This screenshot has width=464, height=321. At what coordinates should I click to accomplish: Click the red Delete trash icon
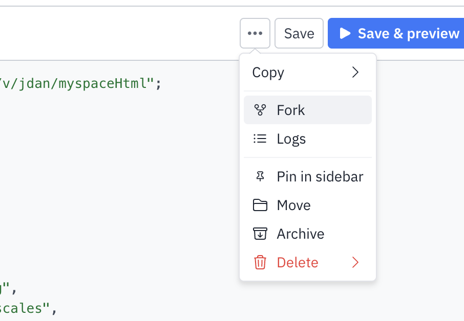coord(260,262)
